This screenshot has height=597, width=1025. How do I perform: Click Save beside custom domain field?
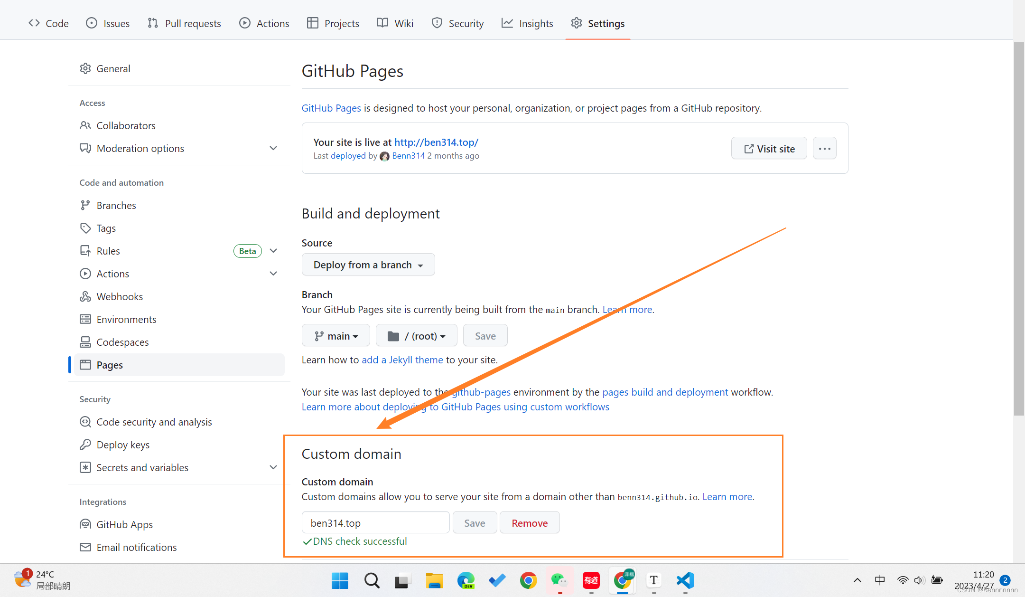475,522
